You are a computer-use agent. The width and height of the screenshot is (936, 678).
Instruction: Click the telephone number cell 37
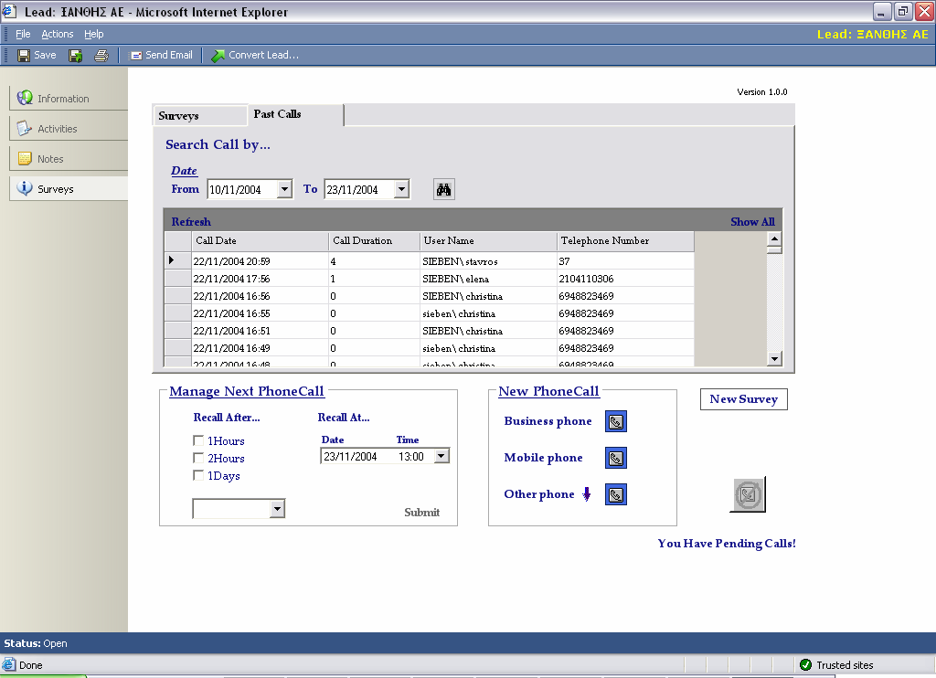[625, 261]
